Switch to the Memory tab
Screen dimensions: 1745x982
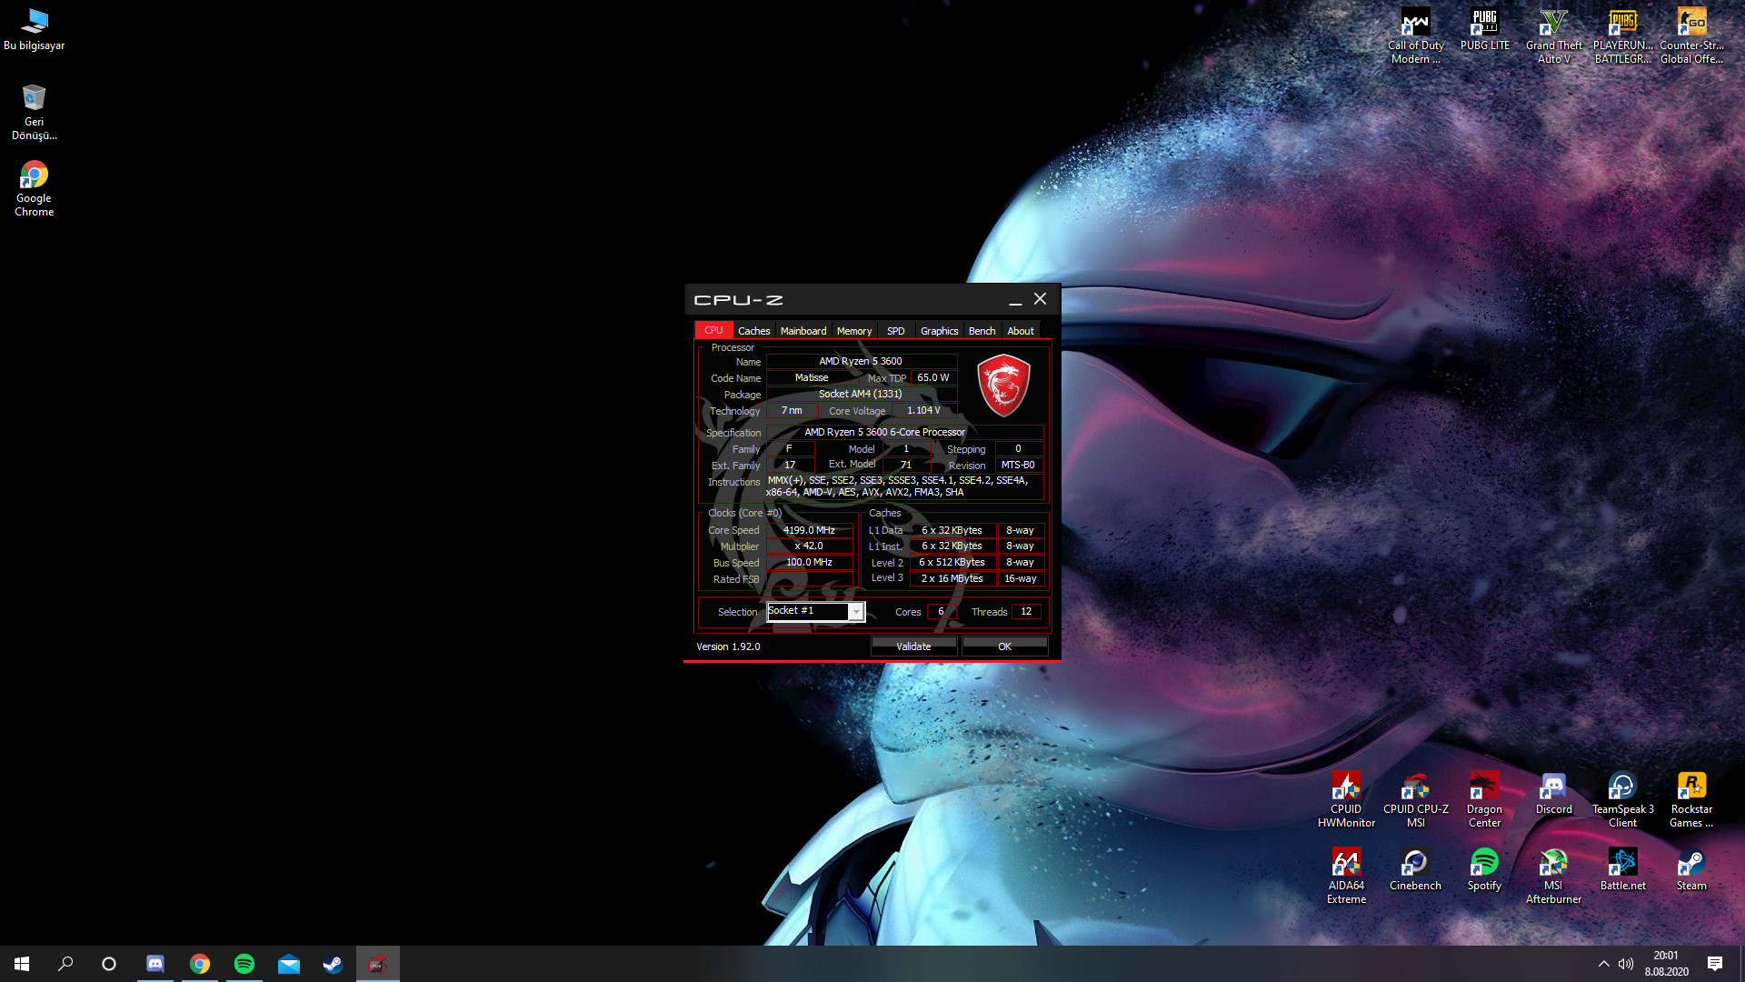854,331
